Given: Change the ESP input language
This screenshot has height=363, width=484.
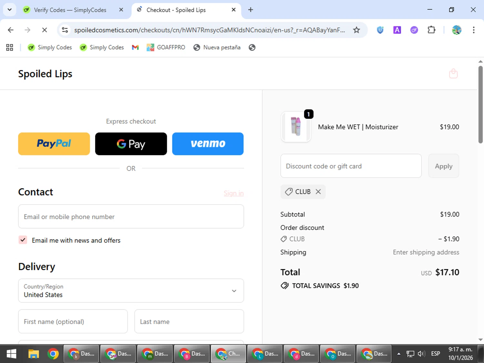Looking at the screenshot, I should 435,354.
